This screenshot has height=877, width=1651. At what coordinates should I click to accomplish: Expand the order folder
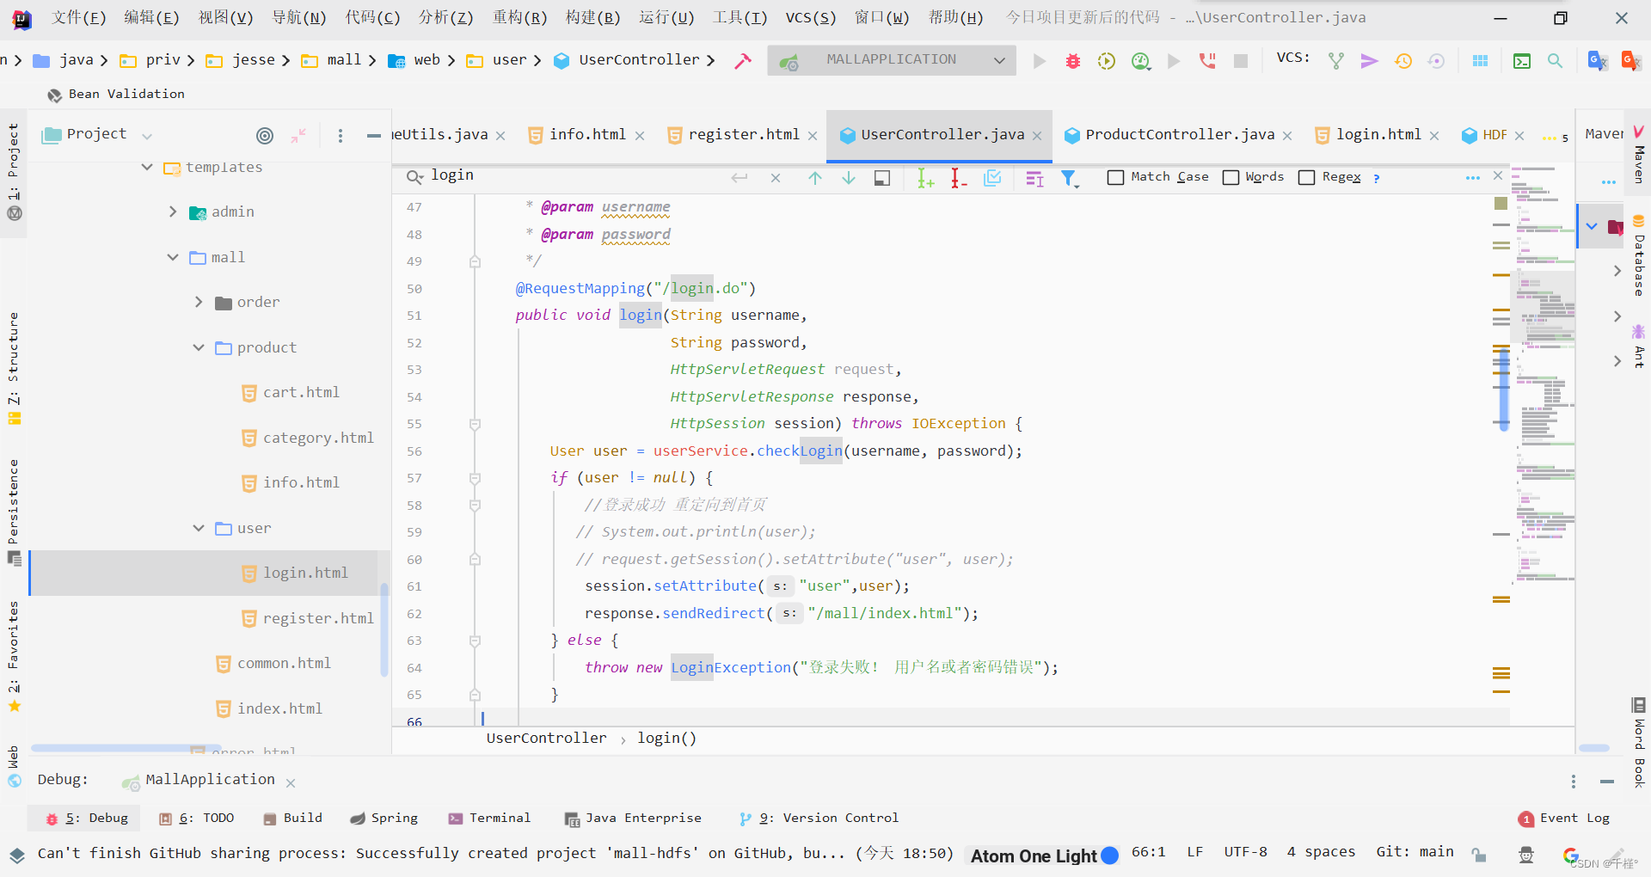[x=199, y=302]
